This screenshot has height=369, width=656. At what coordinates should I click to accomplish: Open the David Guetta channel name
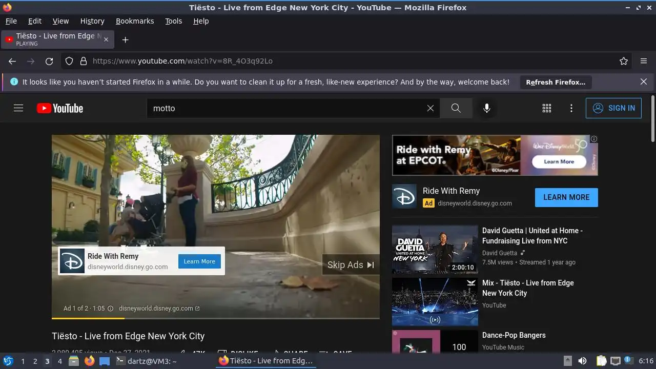pos(500,253)
